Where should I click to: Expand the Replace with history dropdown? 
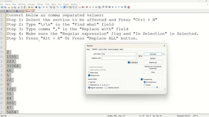pos(136,58)
